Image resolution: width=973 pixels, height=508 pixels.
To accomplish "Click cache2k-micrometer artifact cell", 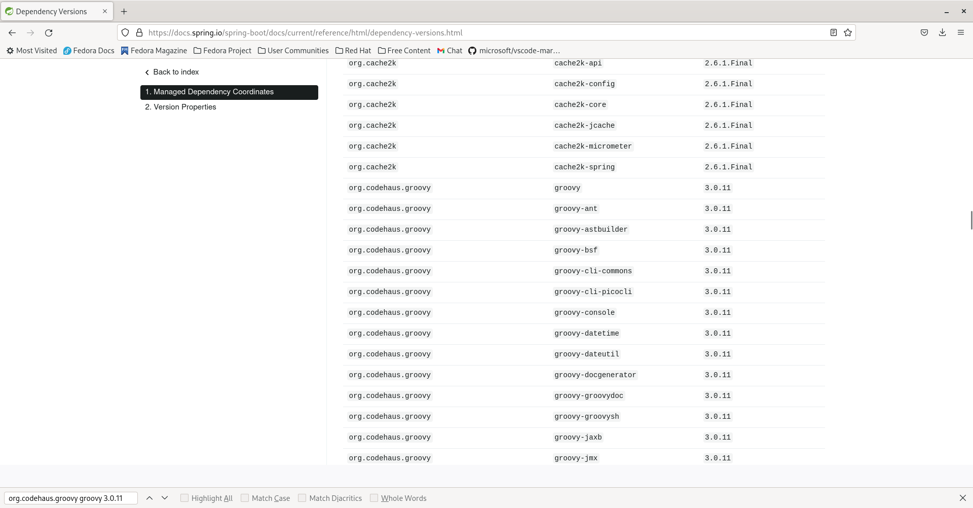I will click(593, 147).
